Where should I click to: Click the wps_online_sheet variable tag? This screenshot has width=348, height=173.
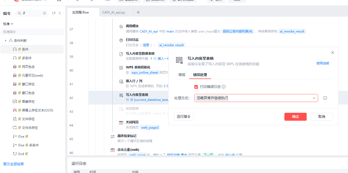pyautogui.click(x=145, y=73)
